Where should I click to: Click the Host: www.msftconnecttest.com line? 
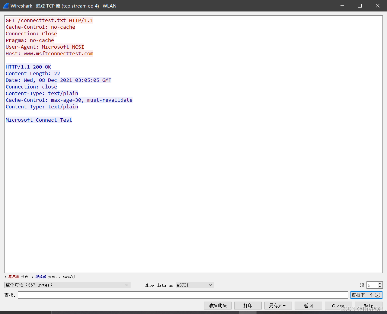click(50, 53)
